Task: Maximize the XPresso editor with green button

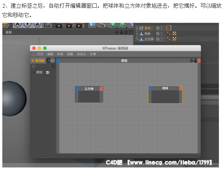Action: (x=45, y=48)
